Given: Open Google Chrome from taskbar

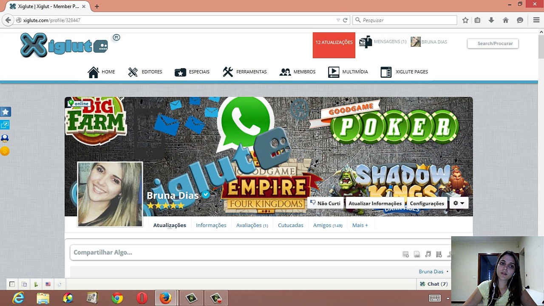Looking at the screenshot, I should pyautogui.click(x=117, y=298).
